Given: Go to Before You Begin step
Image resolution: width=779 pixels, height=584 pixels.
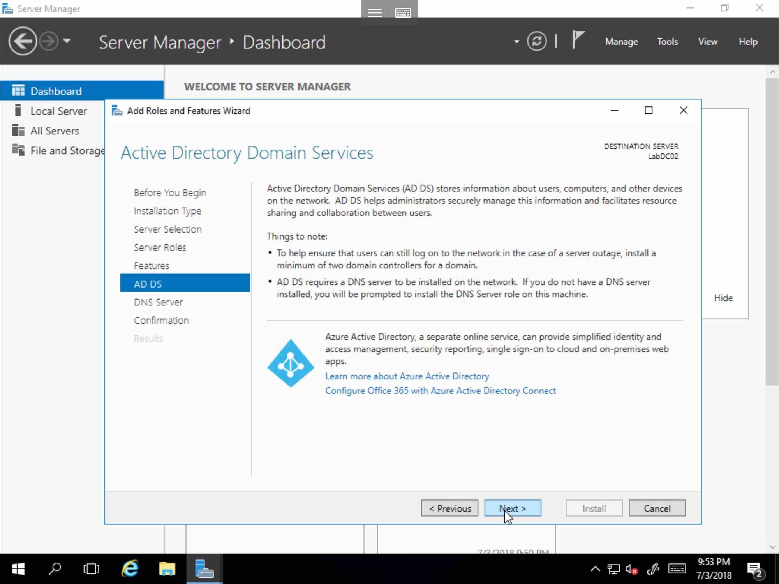Looking at the screenshot, I should (x=170, y=192).
